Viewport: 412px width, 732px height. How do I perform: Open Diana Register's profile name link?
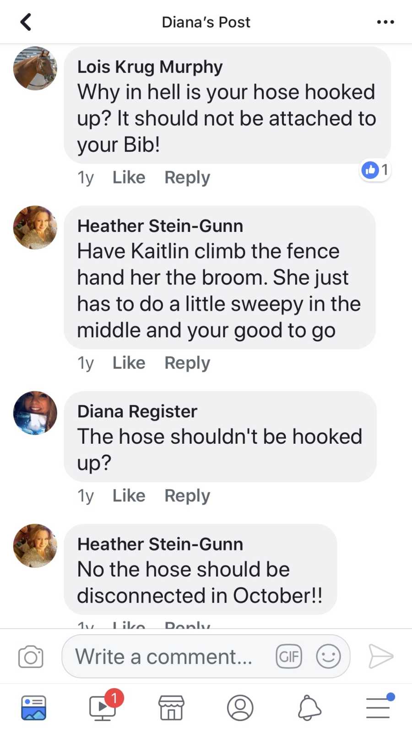pyautogui.click(x=137, y=411)
